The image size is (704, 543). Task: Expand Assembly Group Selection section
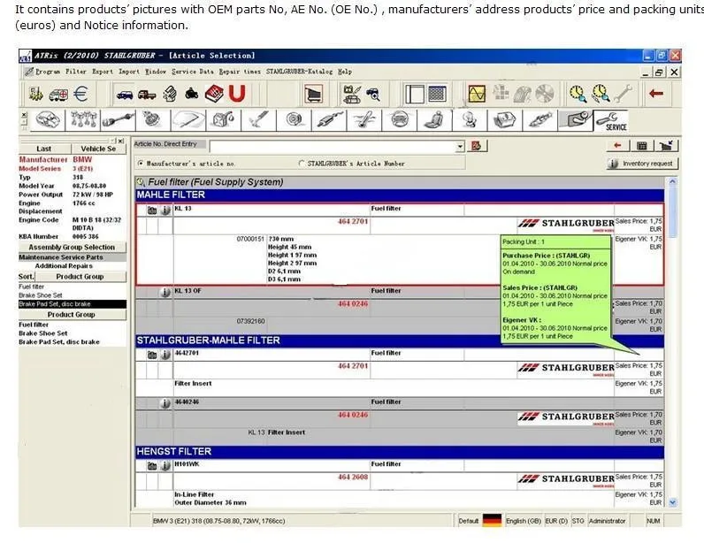point(72,247)
